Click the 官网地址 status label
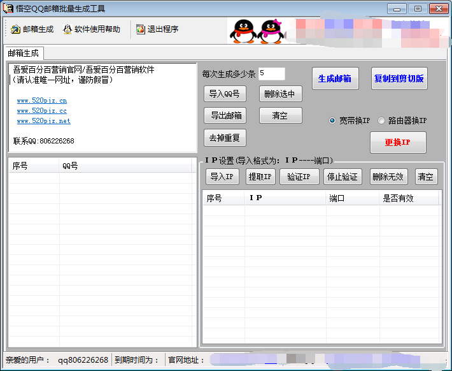 [x=187, y=360]
